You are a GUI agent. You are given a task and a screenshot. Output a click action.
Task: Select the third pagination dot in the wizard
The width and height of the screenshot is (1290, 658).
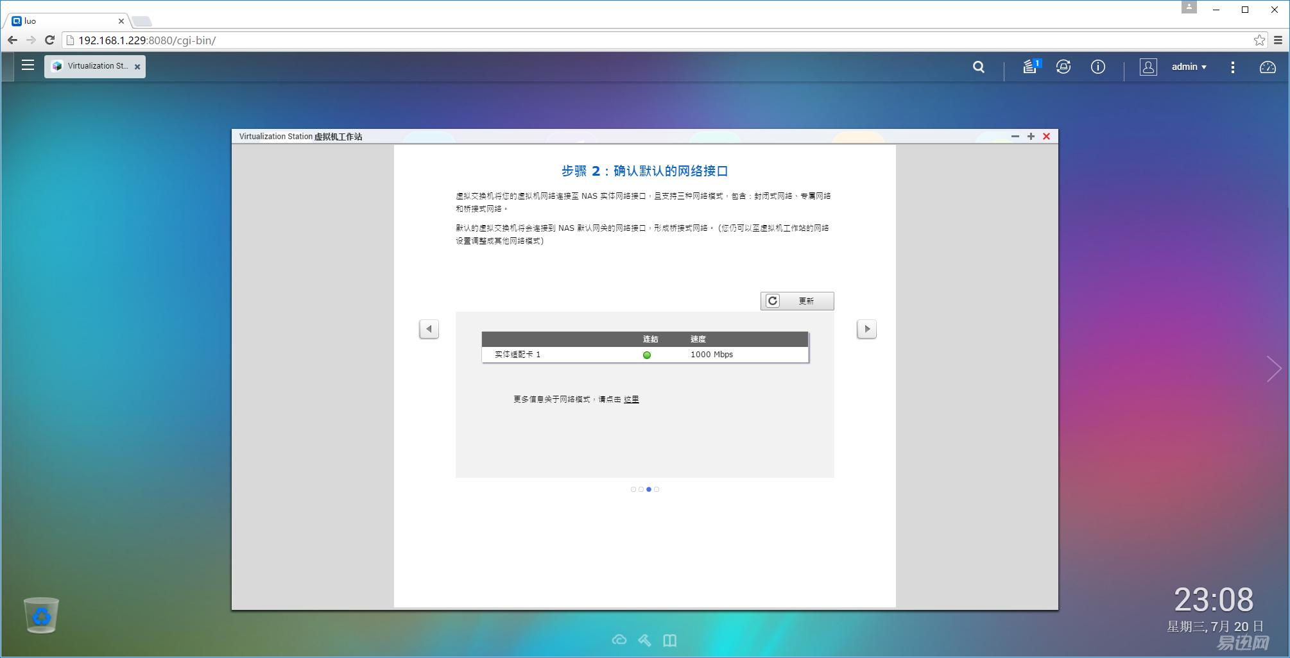pyautogui.click(x=648, y=489)
